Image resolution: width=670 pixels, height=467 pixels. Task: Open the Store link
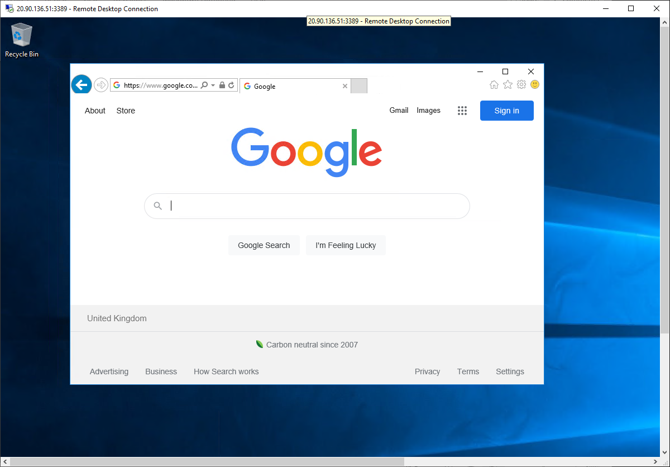click(x=125, y=111)
